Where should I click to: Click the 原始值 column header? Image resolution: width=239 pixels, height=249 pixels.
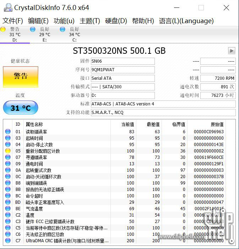click(x=207, y=124)
